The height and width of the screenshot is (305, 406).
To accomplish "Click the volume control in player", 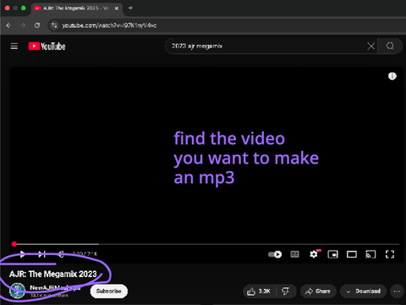I will [61, 254].
